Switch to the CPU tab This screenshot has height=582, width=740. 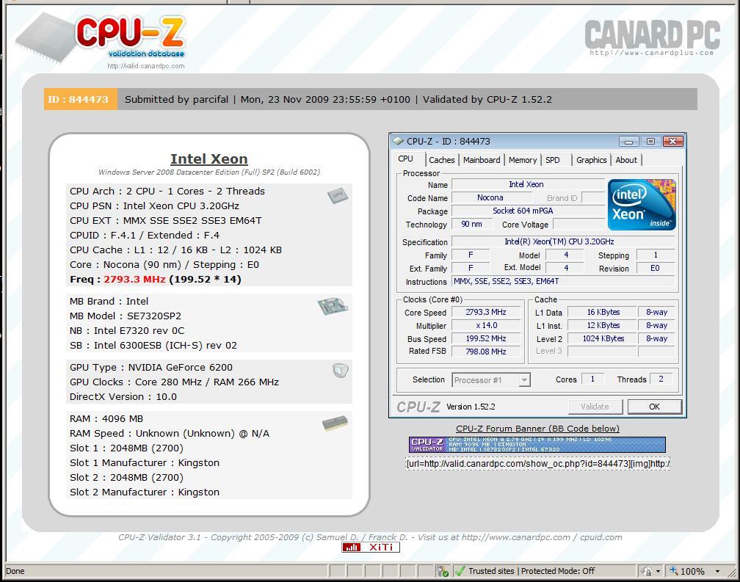click(405, 159)
